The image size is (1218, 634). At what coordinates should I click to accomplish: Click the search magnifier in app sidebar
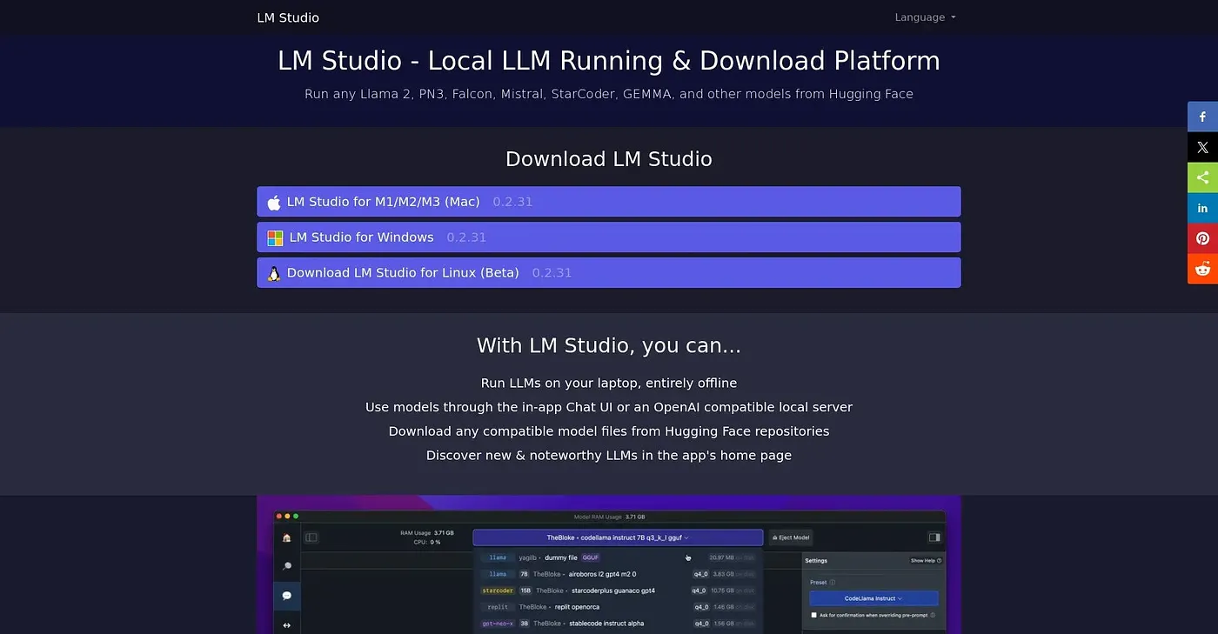coord(287,566)
